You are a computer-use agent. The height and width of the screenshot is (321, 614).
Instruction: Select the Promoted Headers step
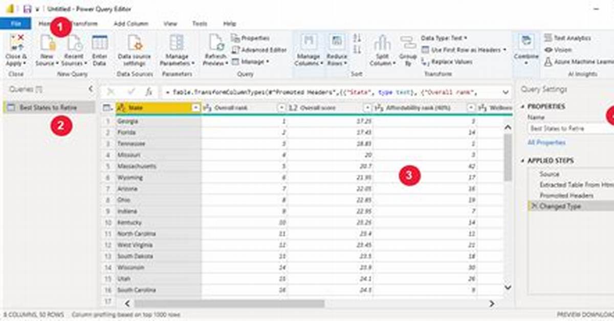566,195
